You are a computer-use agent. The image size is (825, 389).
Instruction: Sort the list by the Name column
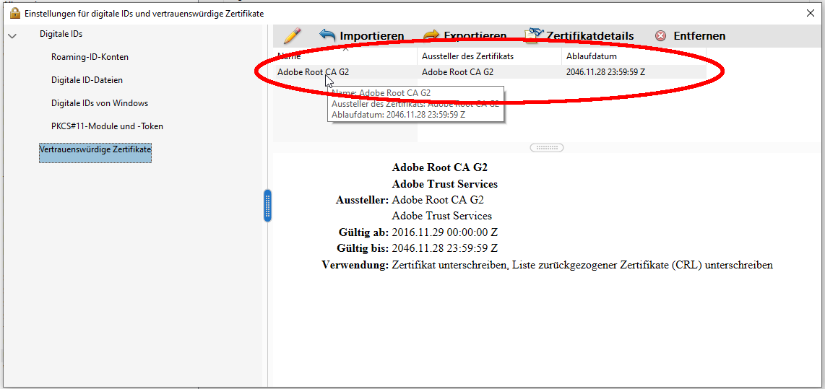point(345,56)
